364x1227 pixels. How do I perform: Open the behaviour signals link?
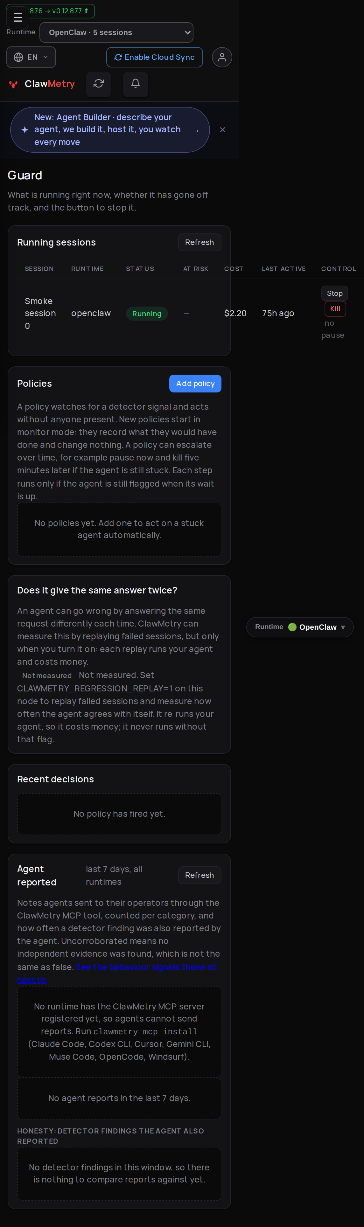click(117, 973)
